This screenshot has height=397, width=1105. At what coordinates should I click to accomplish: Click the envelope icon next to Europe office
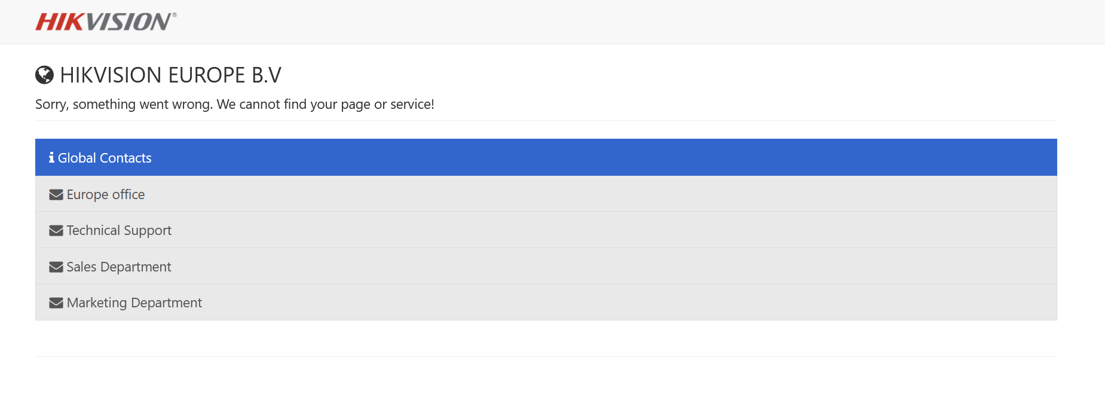(x=56, y=195)
